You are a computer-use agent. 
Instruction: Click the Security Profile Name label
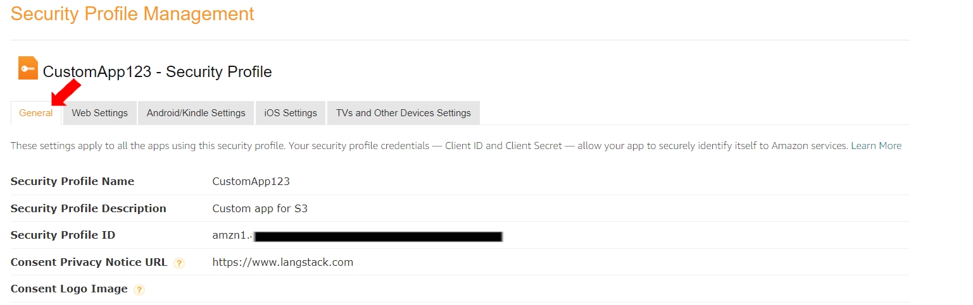pos(72,182)
